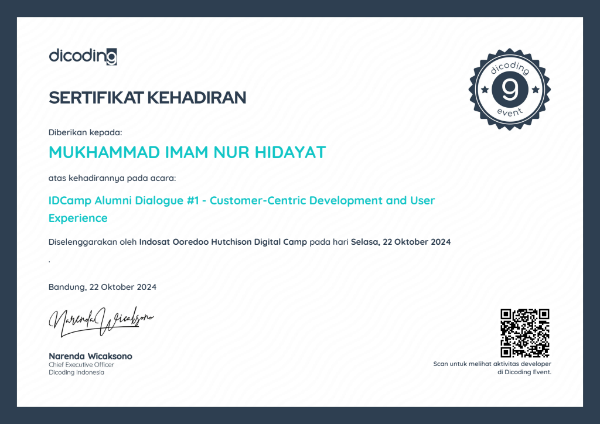Click the date 'Selasa, 22 Oktober 2024'
600x424 pixels.
(401, 242)
